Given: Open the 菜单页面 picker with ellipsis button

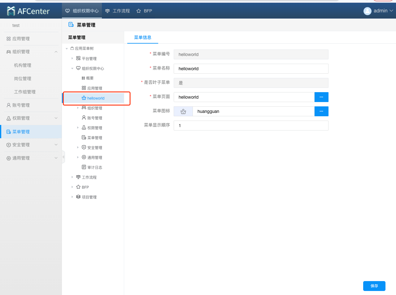Looking at the screenshot, I should tap(321, 97).
